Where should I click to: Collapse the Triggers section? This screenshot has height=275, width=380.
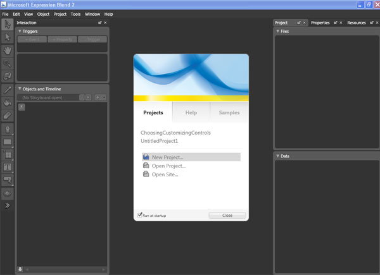(x=20, y=31)
